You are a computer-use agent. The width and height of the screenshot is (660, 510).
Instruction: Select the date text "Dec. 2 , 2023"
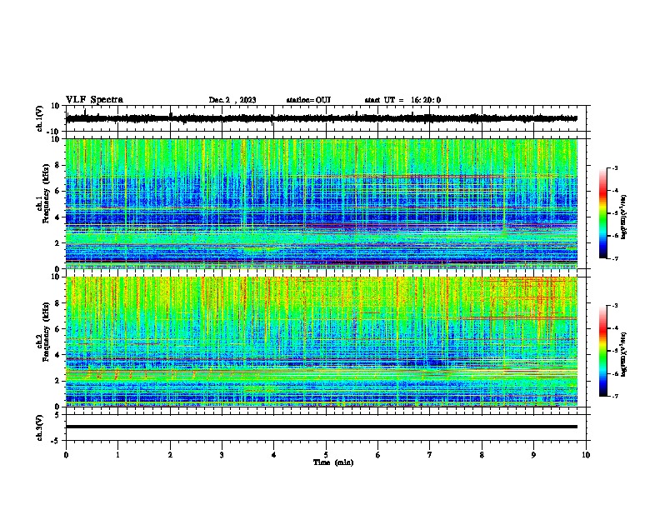coord(232,100)
